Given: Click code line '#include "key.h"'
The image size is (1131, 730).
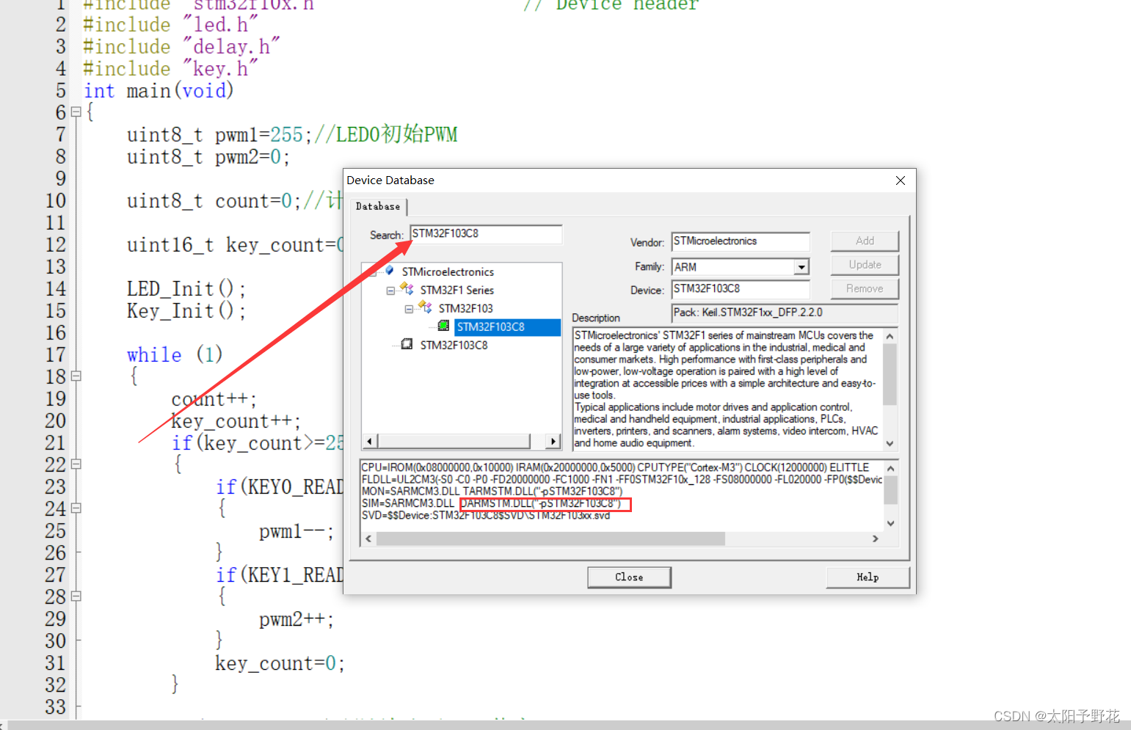Looking at the screenshot, I should 170,68.
